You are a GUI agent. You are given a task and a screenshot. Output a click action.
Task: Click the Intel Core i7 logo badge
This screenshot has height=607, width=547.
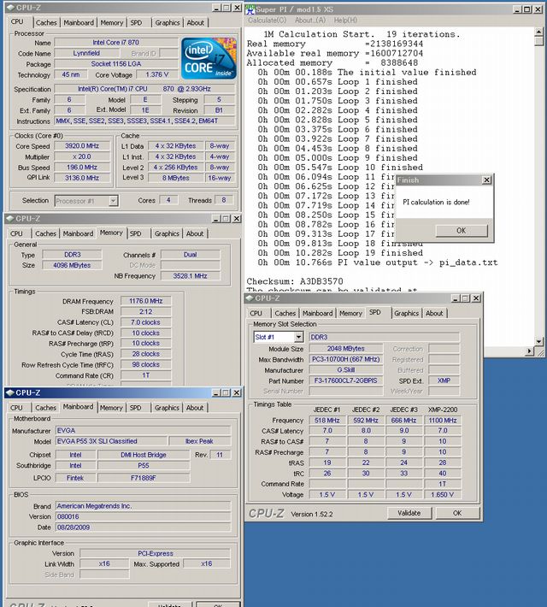click(209, 58)
